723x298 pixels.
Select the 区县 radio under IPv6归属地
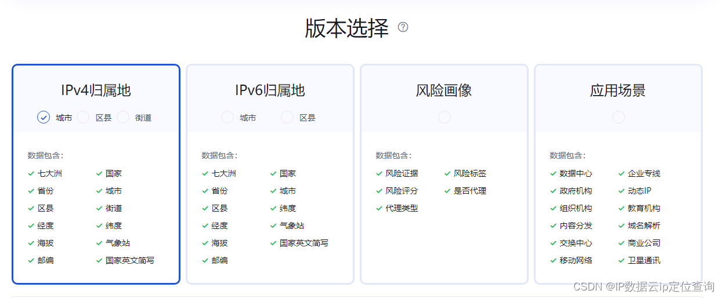(287, 117)
